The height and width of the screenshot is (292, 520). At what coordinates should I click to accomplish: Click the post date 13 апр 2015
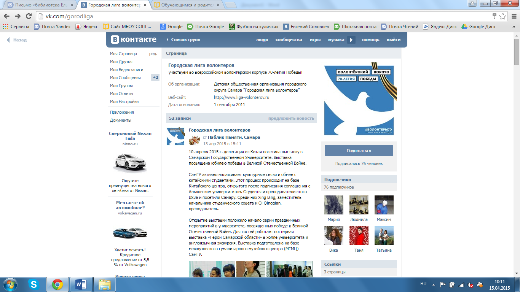pyautogui.click(x=222, y=144)
